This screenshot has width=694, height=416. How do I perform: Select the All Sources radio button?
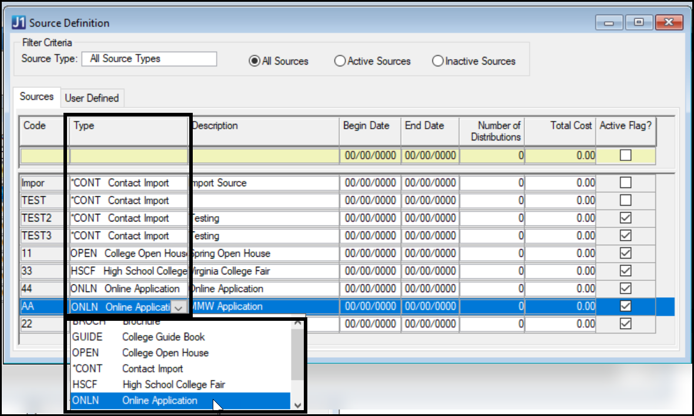pyautogui.click(x=254, y=61)
